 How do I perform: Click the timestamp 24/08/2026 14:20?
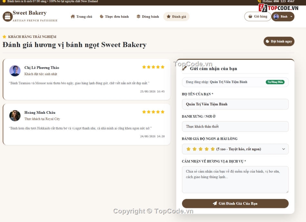click(152, 137)
